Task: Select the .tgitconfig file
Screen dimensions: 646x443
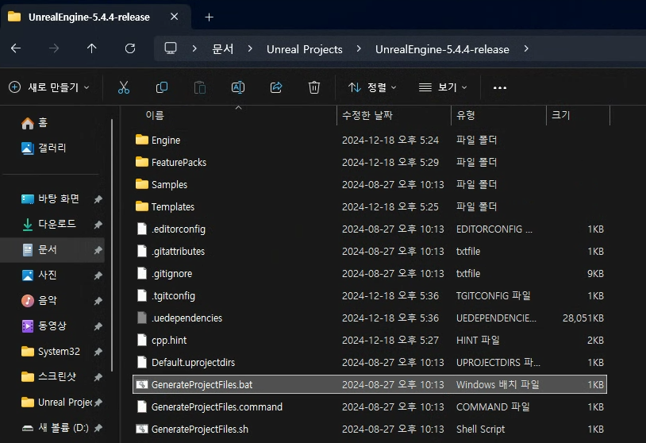Action: [x=370, y=296]
